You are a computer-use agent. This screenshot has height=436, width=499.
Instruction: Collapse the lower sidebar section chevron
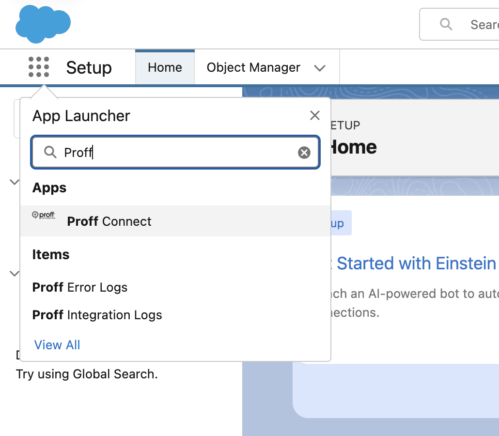14,273
